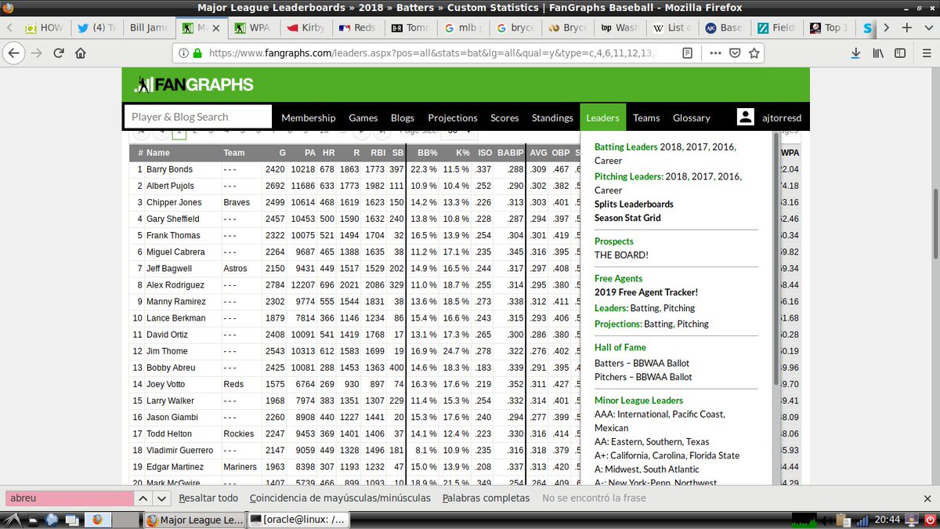This screenshot has height=529, width=940.
Task: Click the Leaders dropdown panel scrollbar
Action: tap(776, 259)
